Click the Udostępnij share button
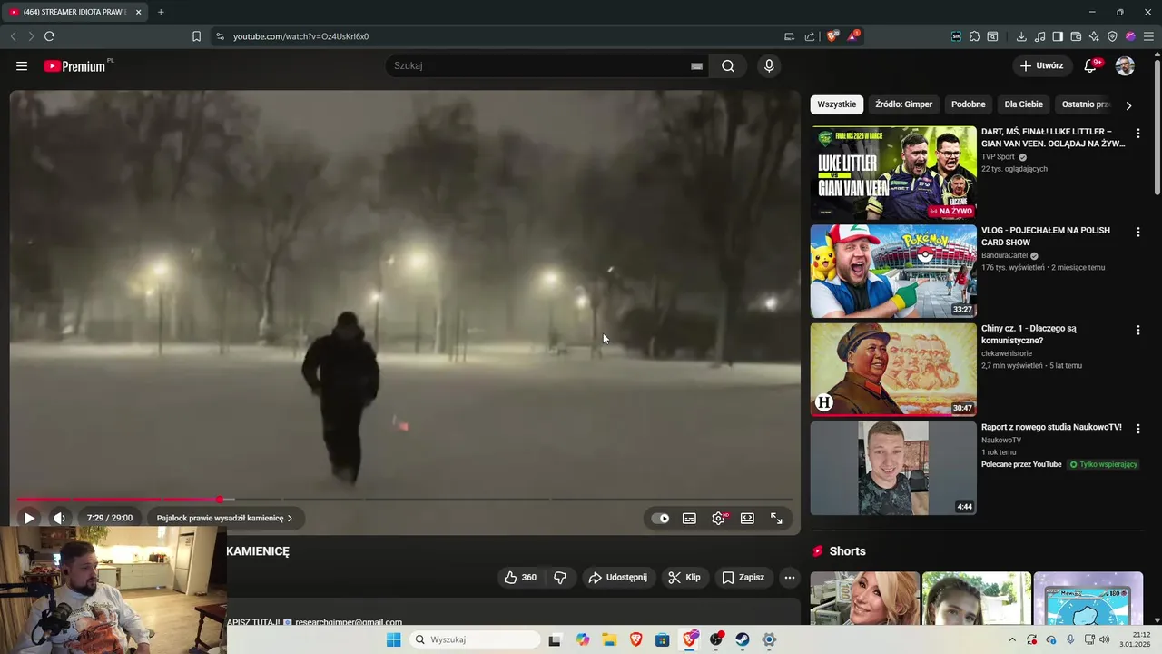Image resolution: width=1162 pixels, height=654 pixels. 618,578
